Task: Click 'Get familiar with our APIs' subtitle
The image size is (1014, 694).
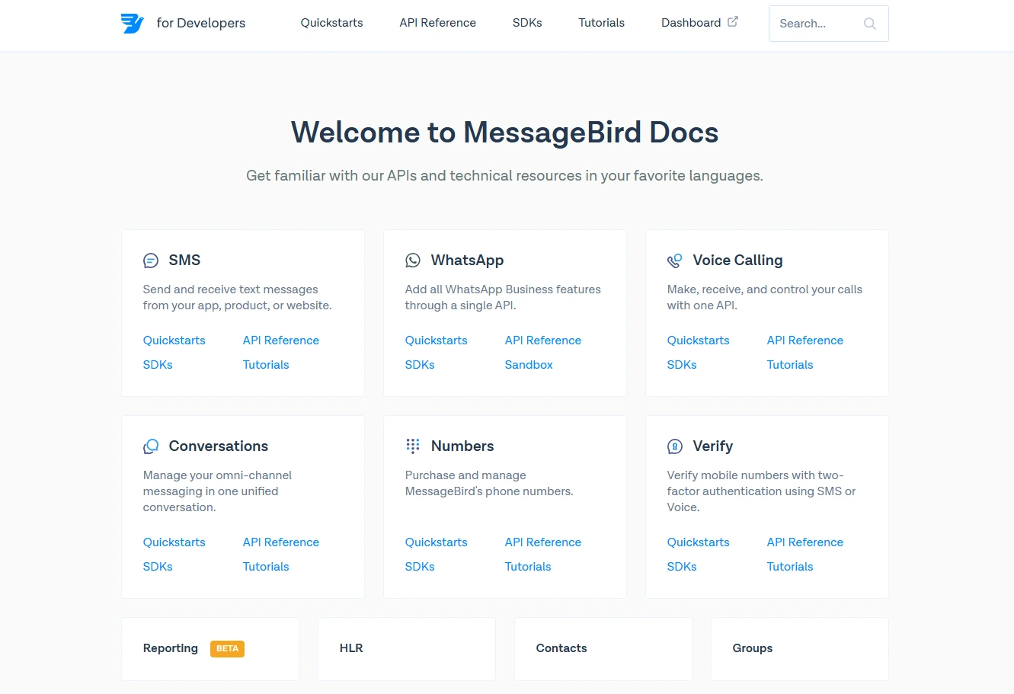Action: point(504,176)
